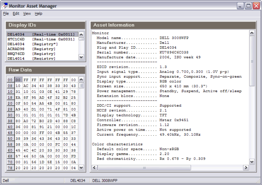Select DEL4034 Real-time 0x0011 display entry

click(x=43, y=35)
